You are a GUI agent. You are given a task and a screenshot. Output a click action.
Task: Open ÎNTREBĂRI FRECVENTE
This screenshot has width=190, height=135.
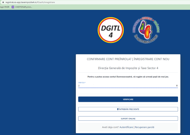click(x=128, y=109)
